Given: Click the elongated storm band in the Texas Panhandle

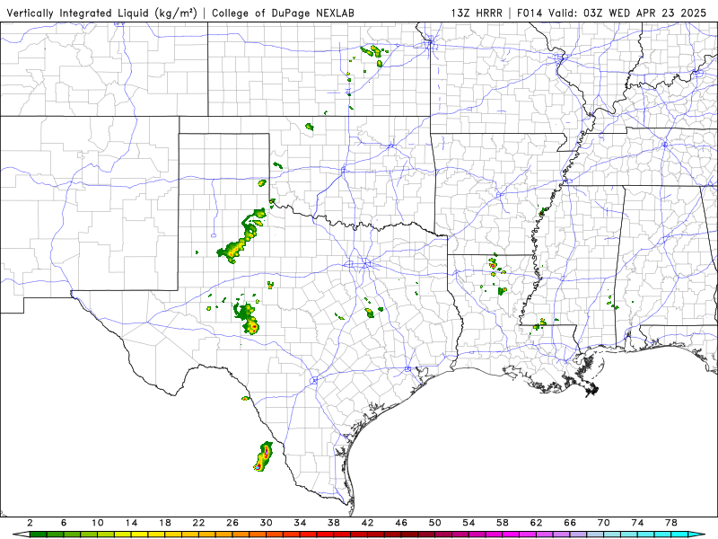Looking at the screenshot, I should (x=241, y=236).
